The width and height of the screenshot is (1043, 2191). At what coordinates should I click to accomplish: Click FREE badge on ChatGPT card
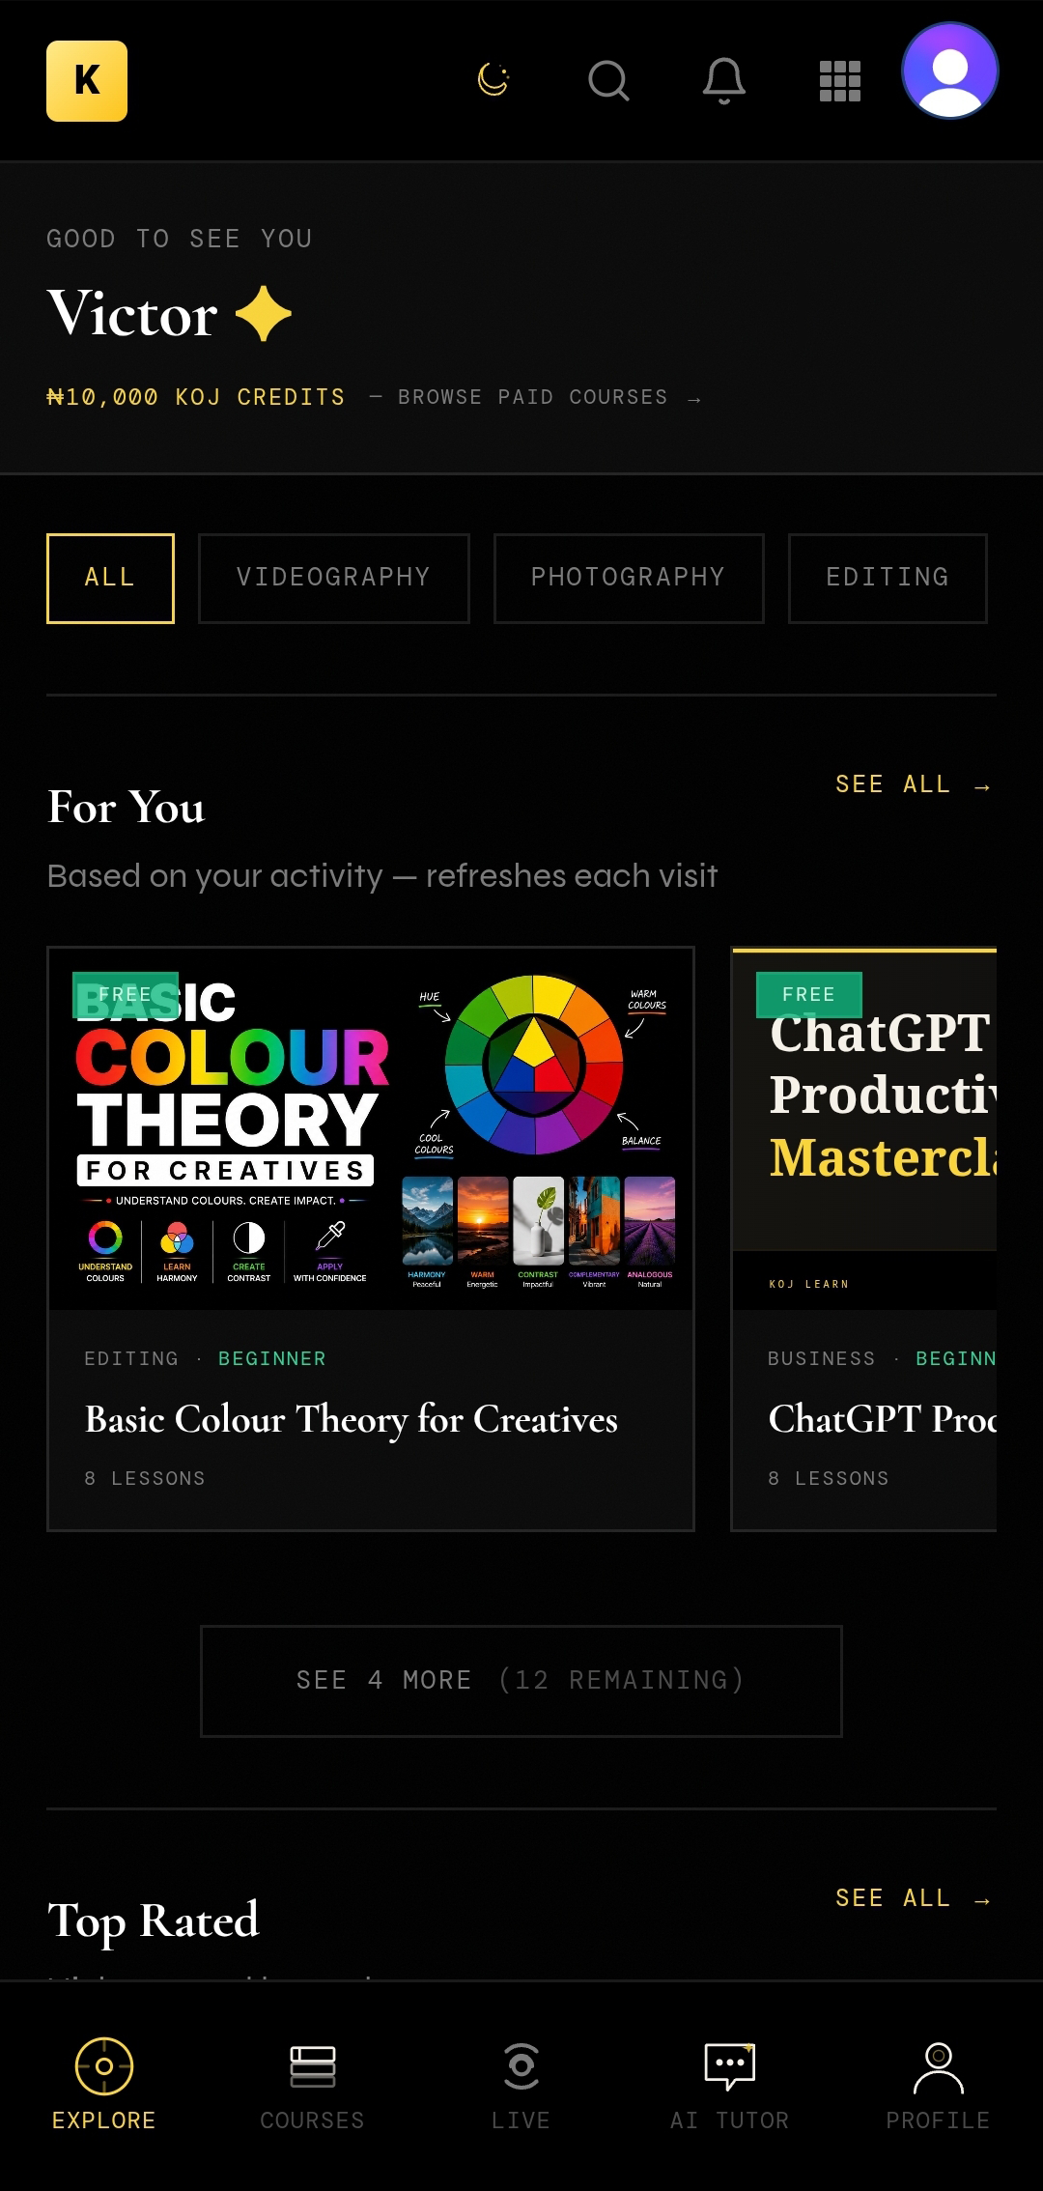(808, 995)
